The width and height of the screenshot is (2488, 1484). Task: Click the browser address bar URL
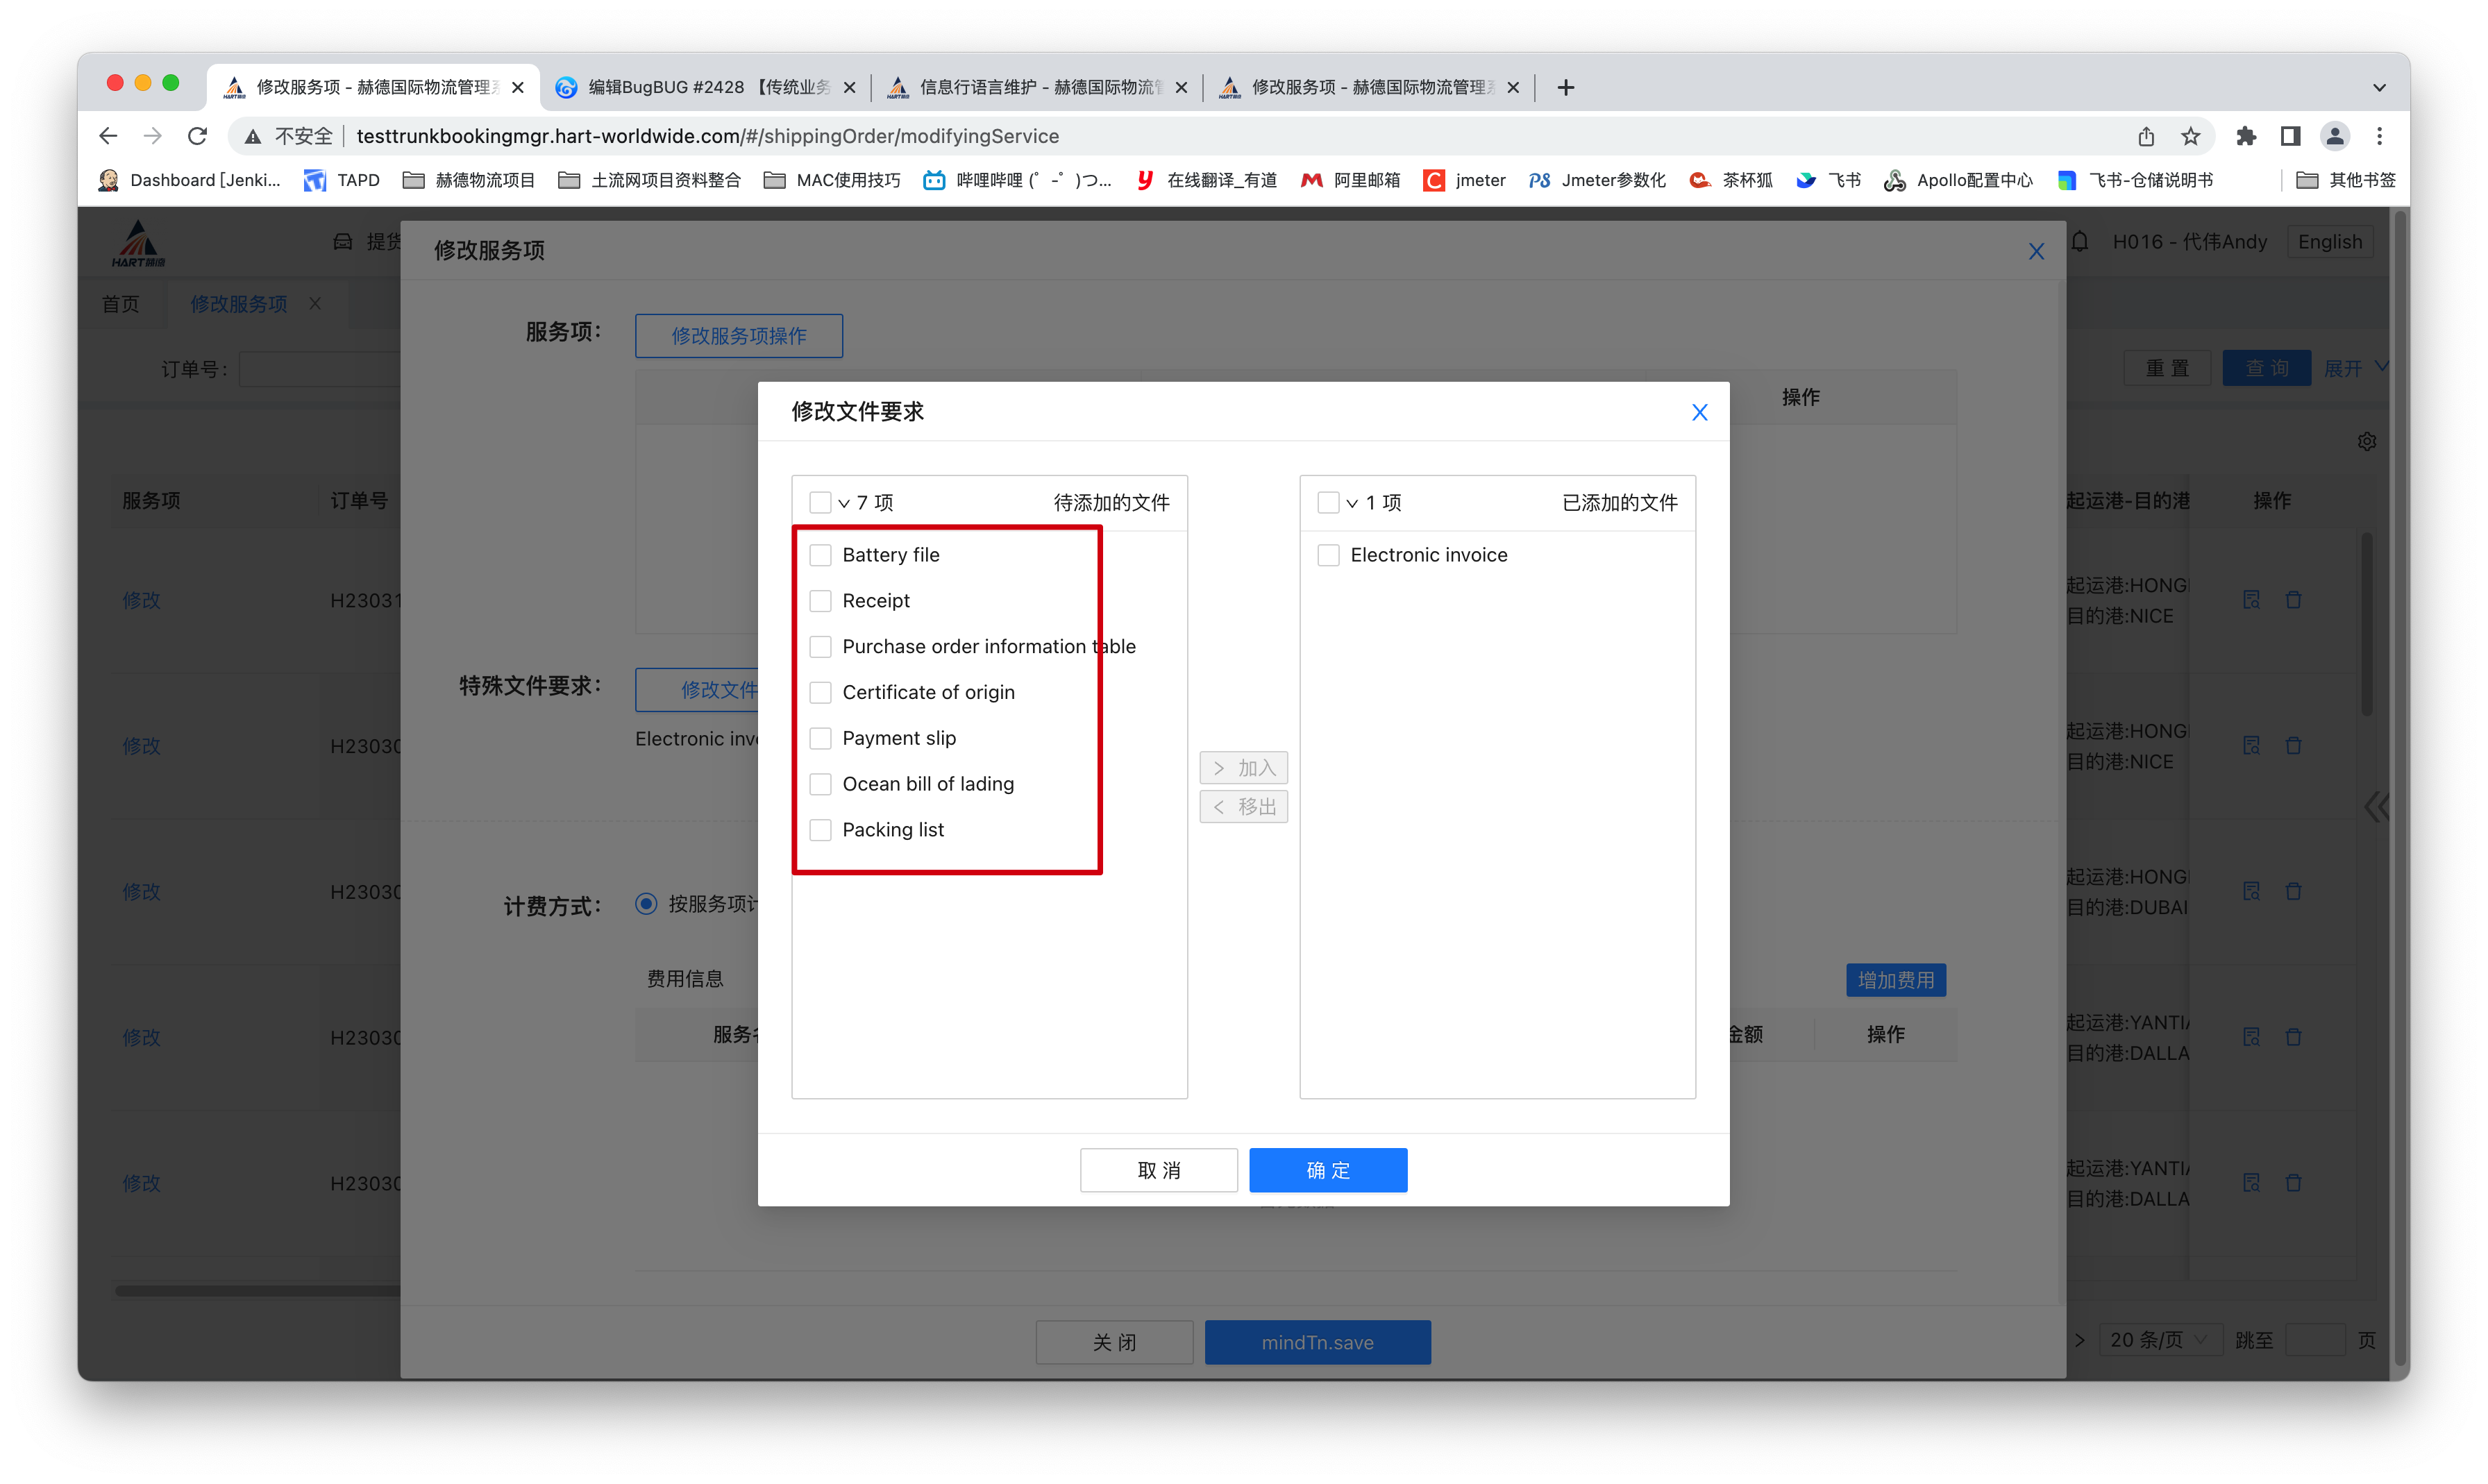[708, 136]
